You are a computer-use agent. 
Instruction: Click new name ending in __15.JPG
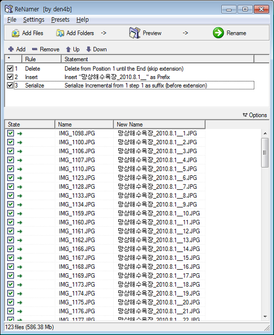click(x=159, y=258)
